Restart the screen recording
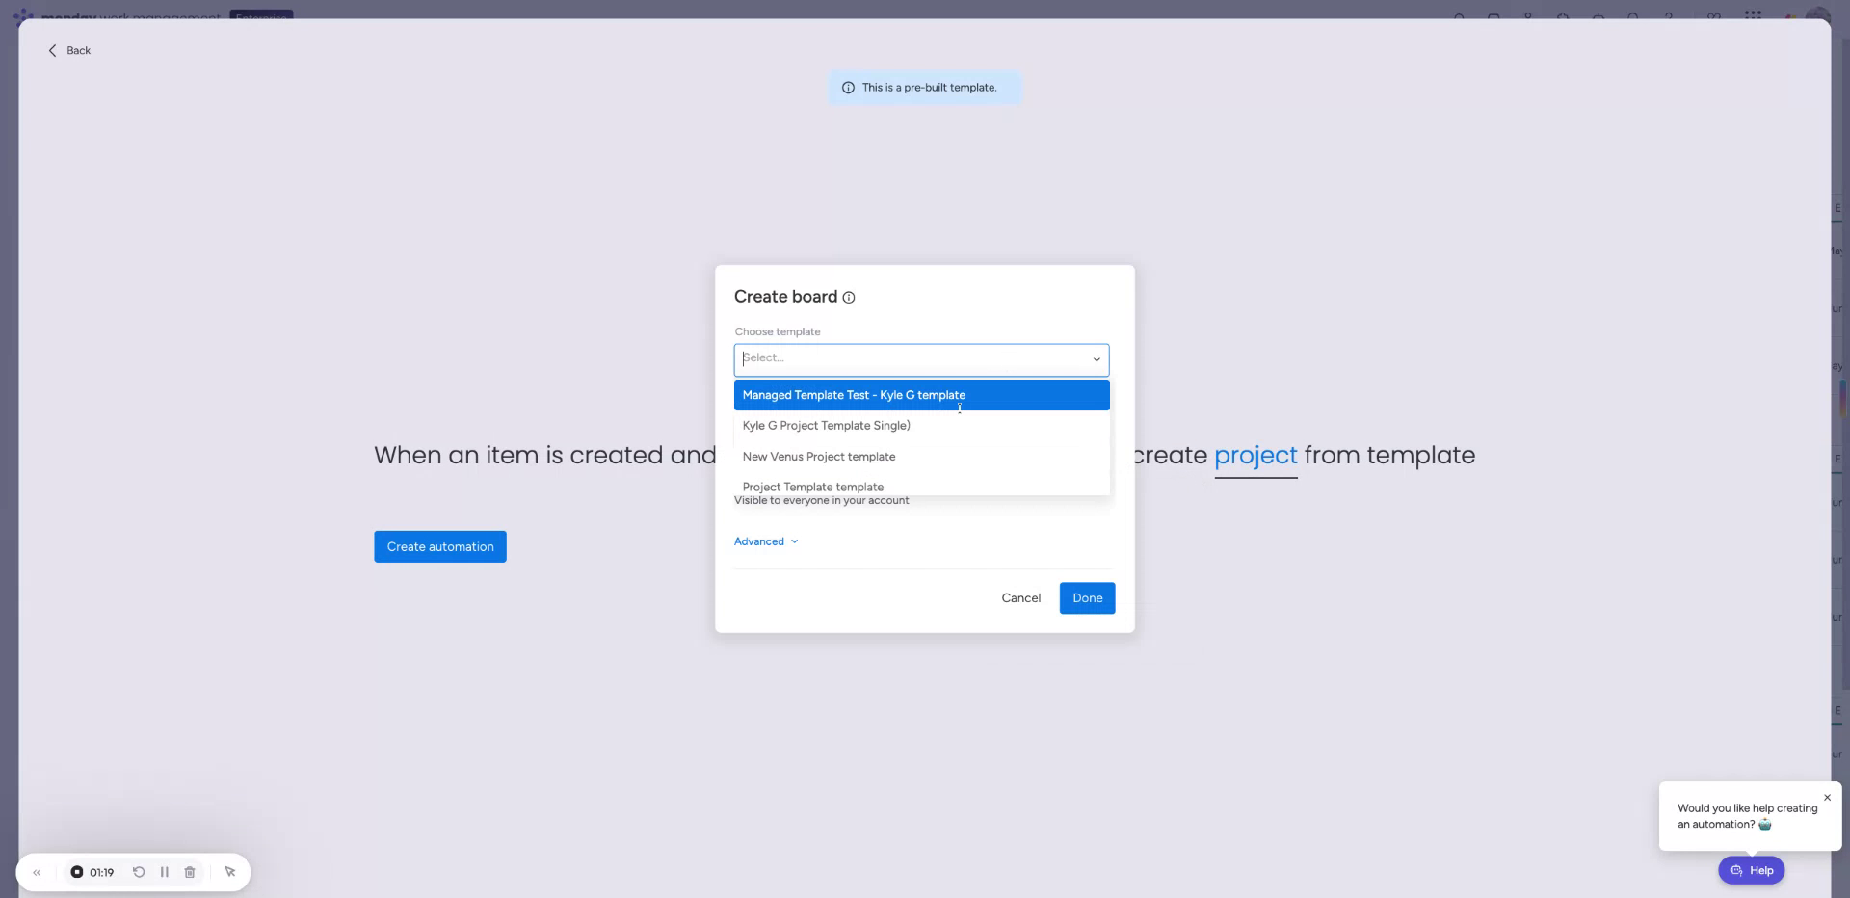Image resolution: width=1850 pixels, height=898 pixels. coord(139,872)
